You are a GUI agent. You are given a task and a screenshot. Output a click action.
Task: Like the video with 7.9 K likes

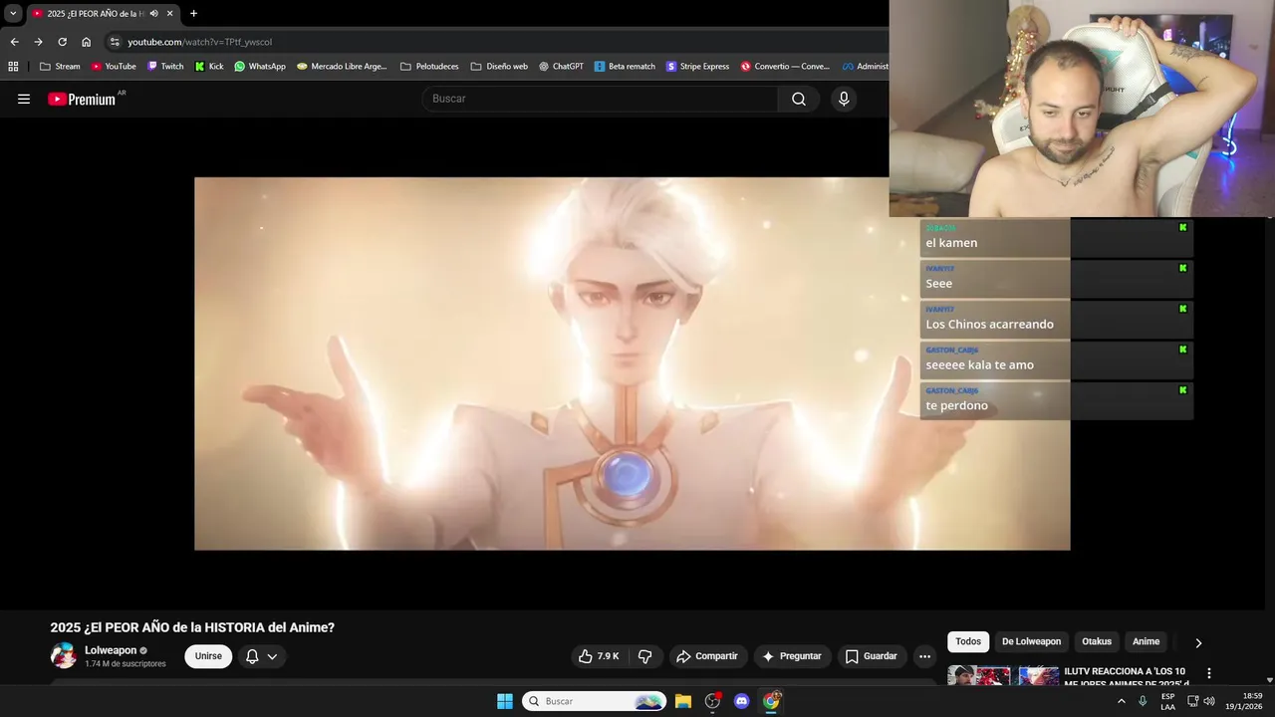599,656
